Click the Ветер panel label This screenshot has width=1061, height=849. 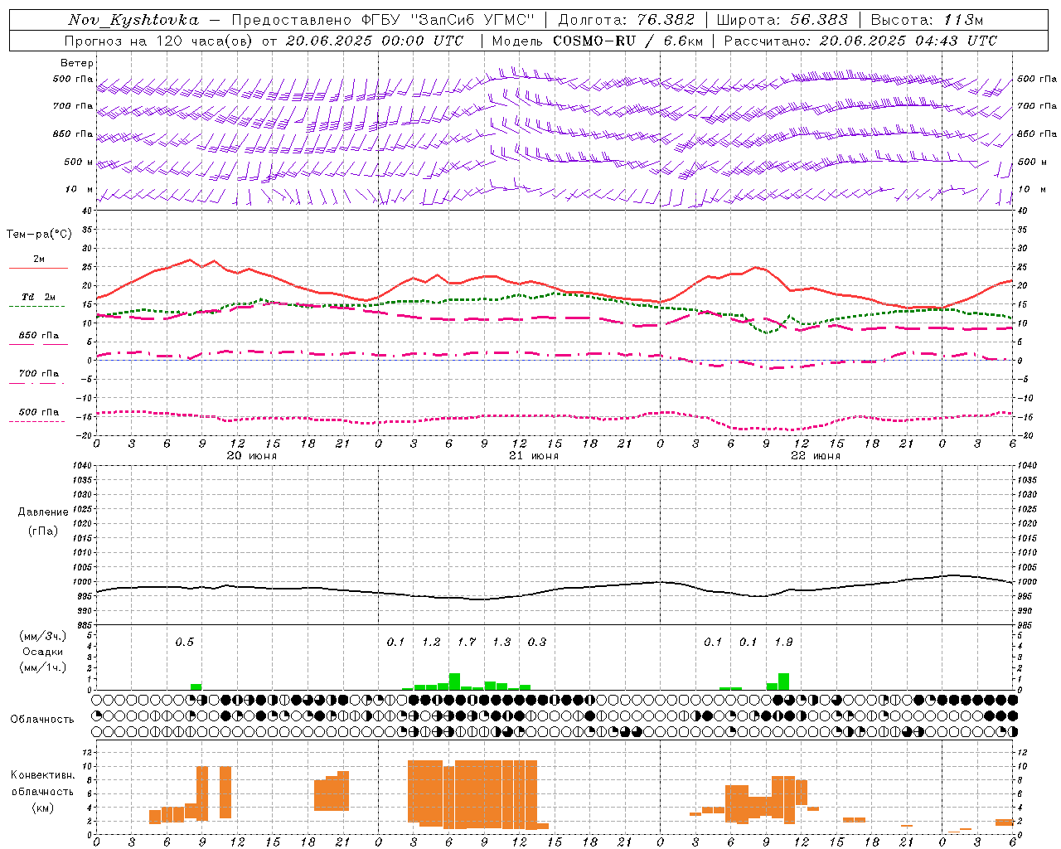(77, 63)
